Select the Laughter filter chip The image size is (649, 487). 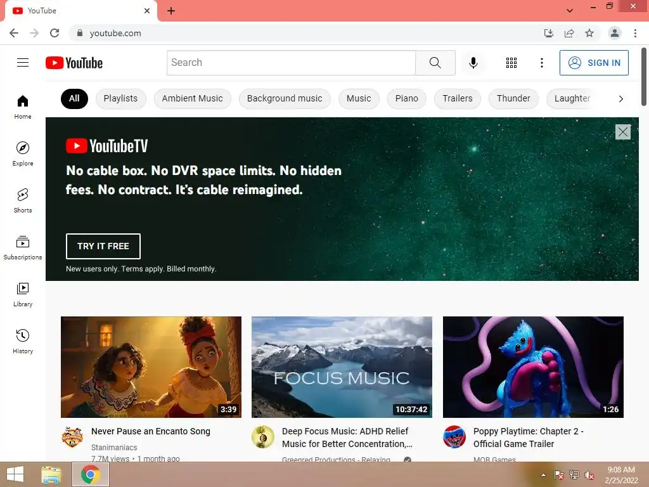pos(572,98)
